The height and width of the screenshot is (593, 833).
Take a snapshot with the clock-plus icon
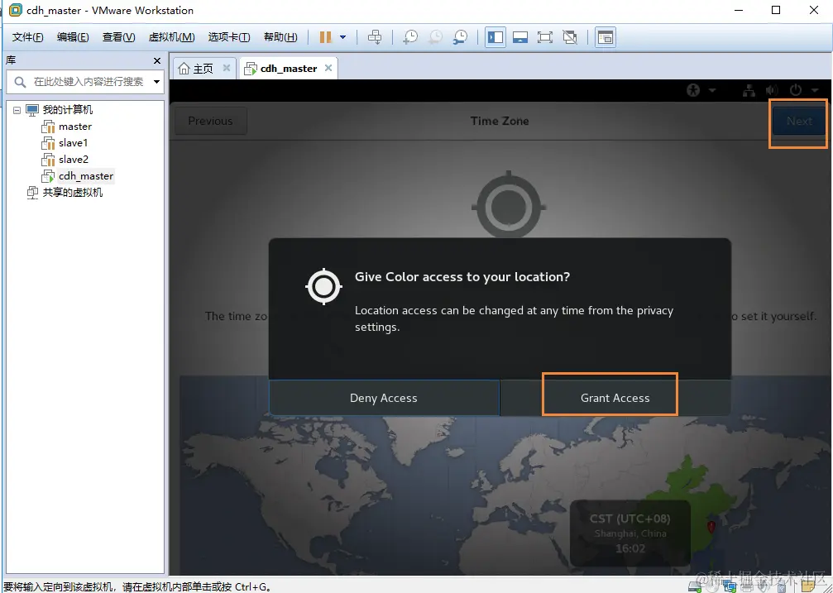pyautogui.click(x=410, y=37)
